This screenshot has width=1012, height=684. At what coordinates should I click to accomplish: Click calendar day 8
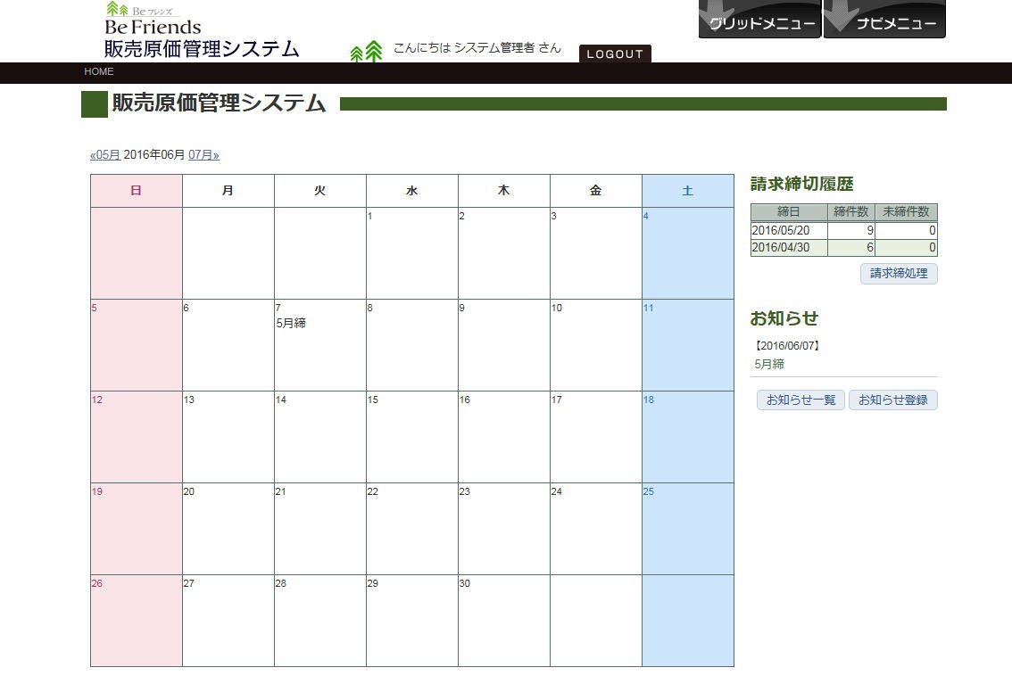412,345
